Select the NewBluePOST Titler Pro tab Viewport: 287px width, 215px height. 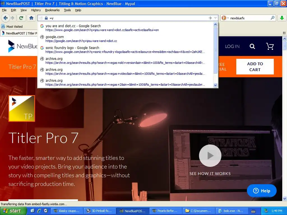pyautogui.click(x=19, y=33)
